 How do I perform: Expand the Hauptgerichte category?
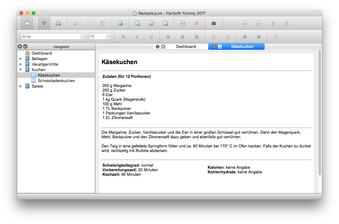tap(21, 64)
